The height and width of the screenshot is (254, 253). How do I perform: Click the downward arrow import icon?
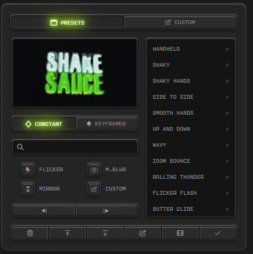[105, 233]
